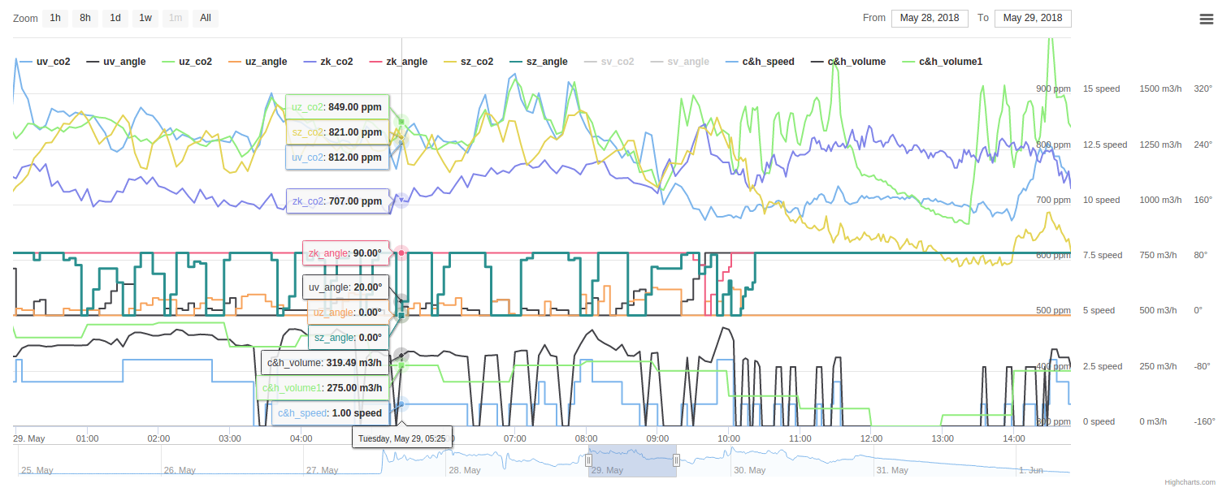The height and width of the screenshot is (492, 1231).
Task: Open the Highcharts.com credits link
Action: (x=1190, y=482)
